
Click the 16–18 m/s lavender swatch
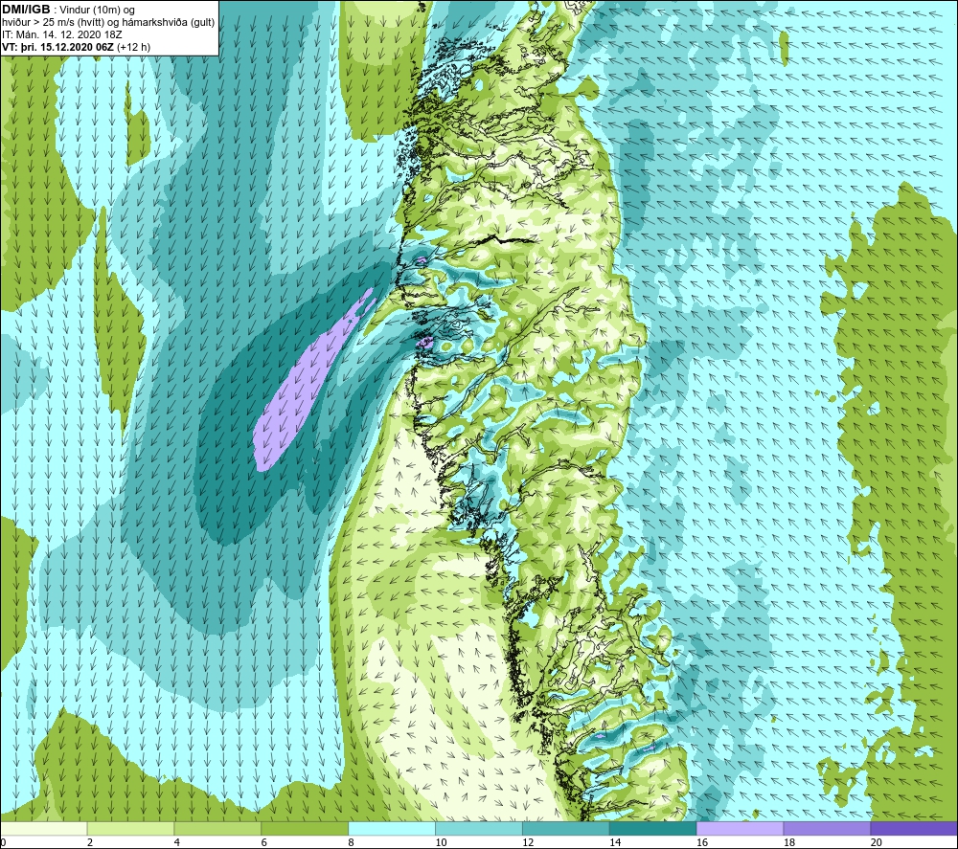740,828
